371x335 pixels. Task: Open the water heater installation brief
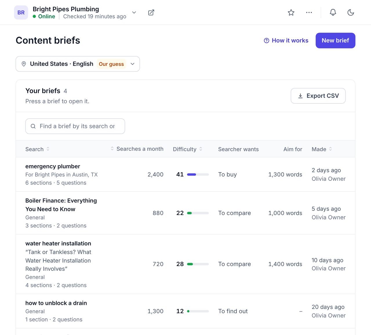coord(58,243)
